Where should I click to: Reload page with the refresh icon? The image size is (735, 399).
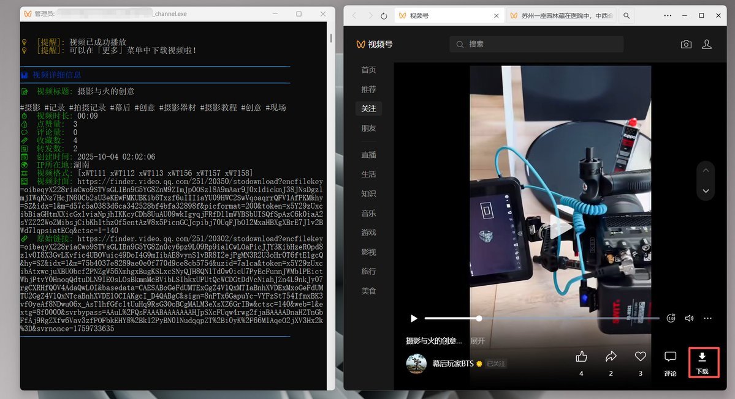point(384,16)
